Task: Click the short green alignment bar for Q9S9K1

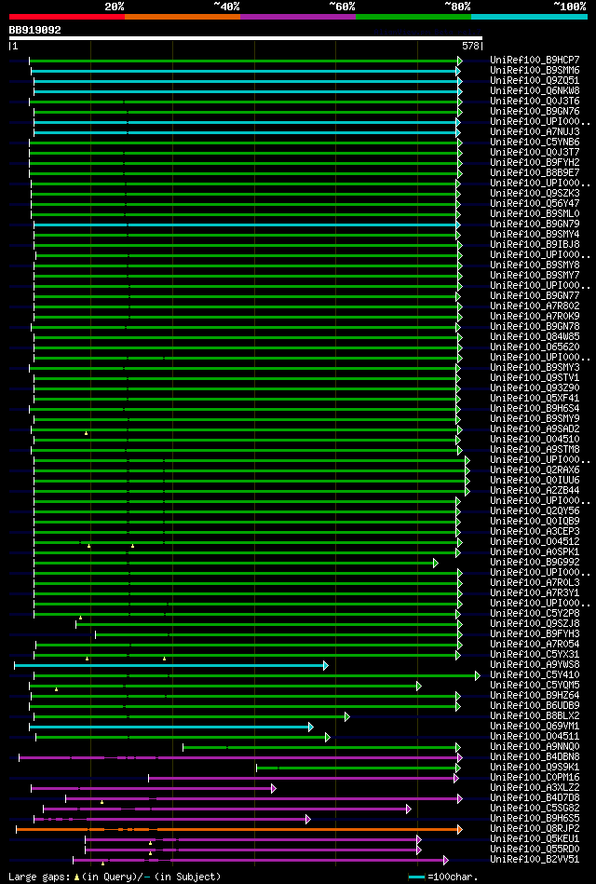Action: click(357, 768)
